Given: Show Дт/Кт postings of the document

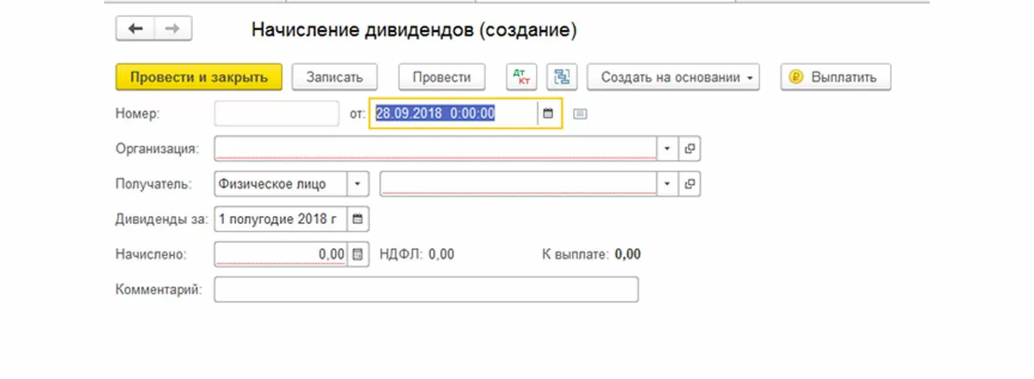Looking at the screenshot, I should pyautogui.click(x=520, y=77).
